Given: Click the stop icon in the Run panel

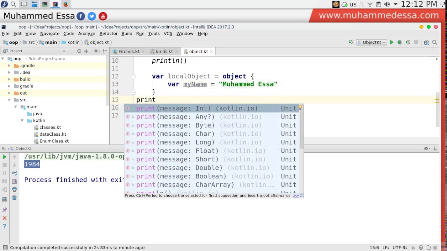Looking at the screenshot, I should tap(5, 165).
